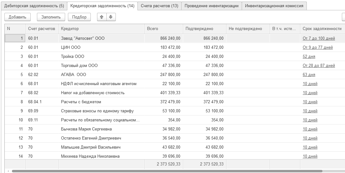Select Страховые взносы по единому тарифу cell

click(101, 111)
